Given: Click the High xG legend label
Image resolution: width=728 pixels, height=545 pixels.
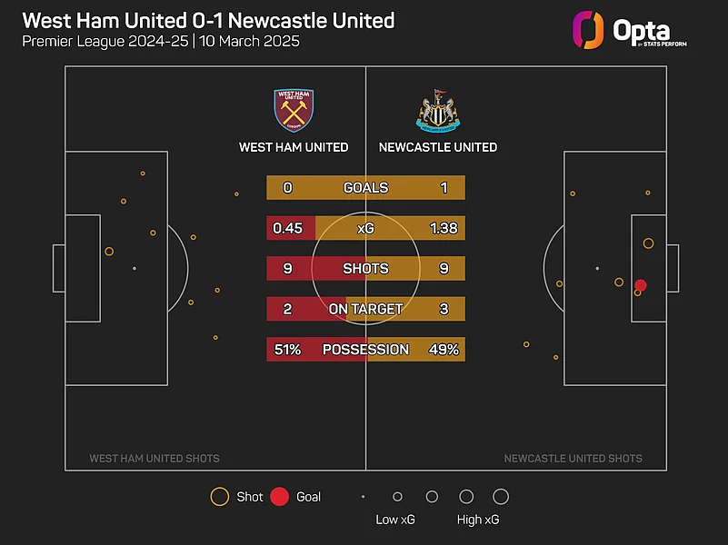Looking at the screenshot, I should (478, 520).
